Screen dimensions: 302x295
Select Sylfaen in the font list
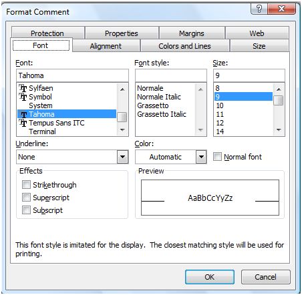coord(67,88)
